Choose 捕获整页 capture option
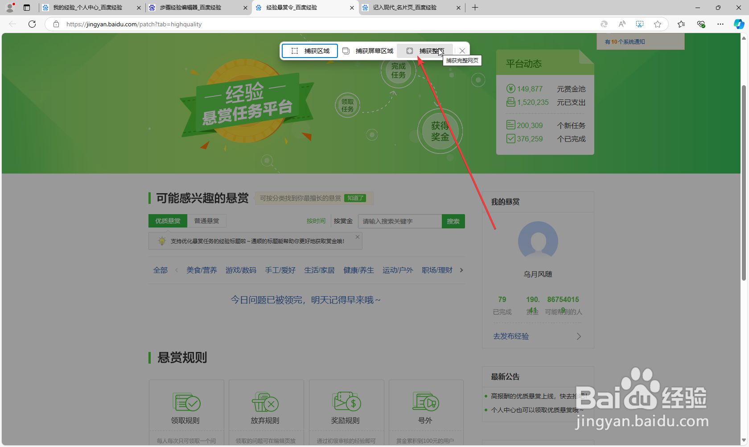This screenshot has height=447, width=749. click(425, 51)
